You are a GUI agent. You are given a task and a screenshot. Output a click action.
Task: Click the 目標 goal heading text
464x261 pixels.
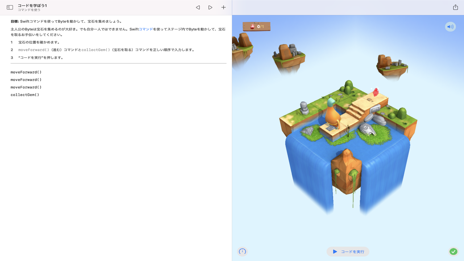pos(15,21)
